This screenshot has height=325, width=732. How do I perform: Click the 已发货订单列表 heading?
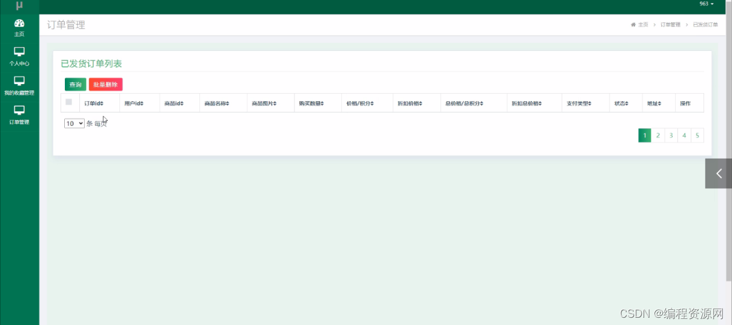click(x=91, y=64)
